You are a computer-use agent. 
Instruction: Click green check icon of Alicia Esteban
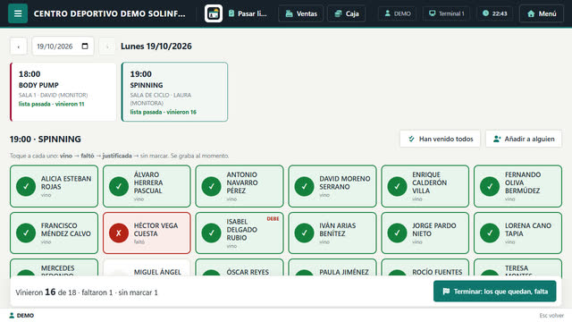tap(26, 186)
